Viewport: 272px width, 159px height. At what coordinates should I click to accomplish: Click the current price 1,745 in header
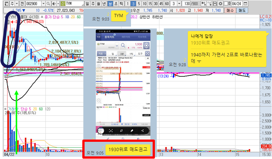coord(17,10)
